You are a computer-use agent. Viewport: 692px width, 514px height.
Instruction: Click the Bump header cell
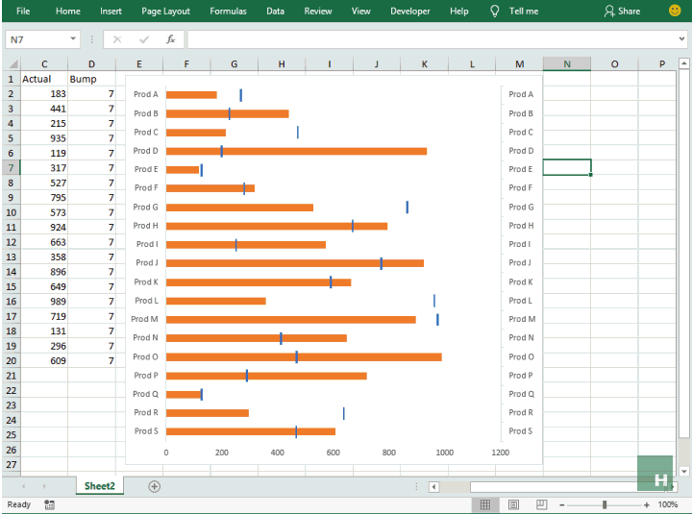[x=91, y=79]
